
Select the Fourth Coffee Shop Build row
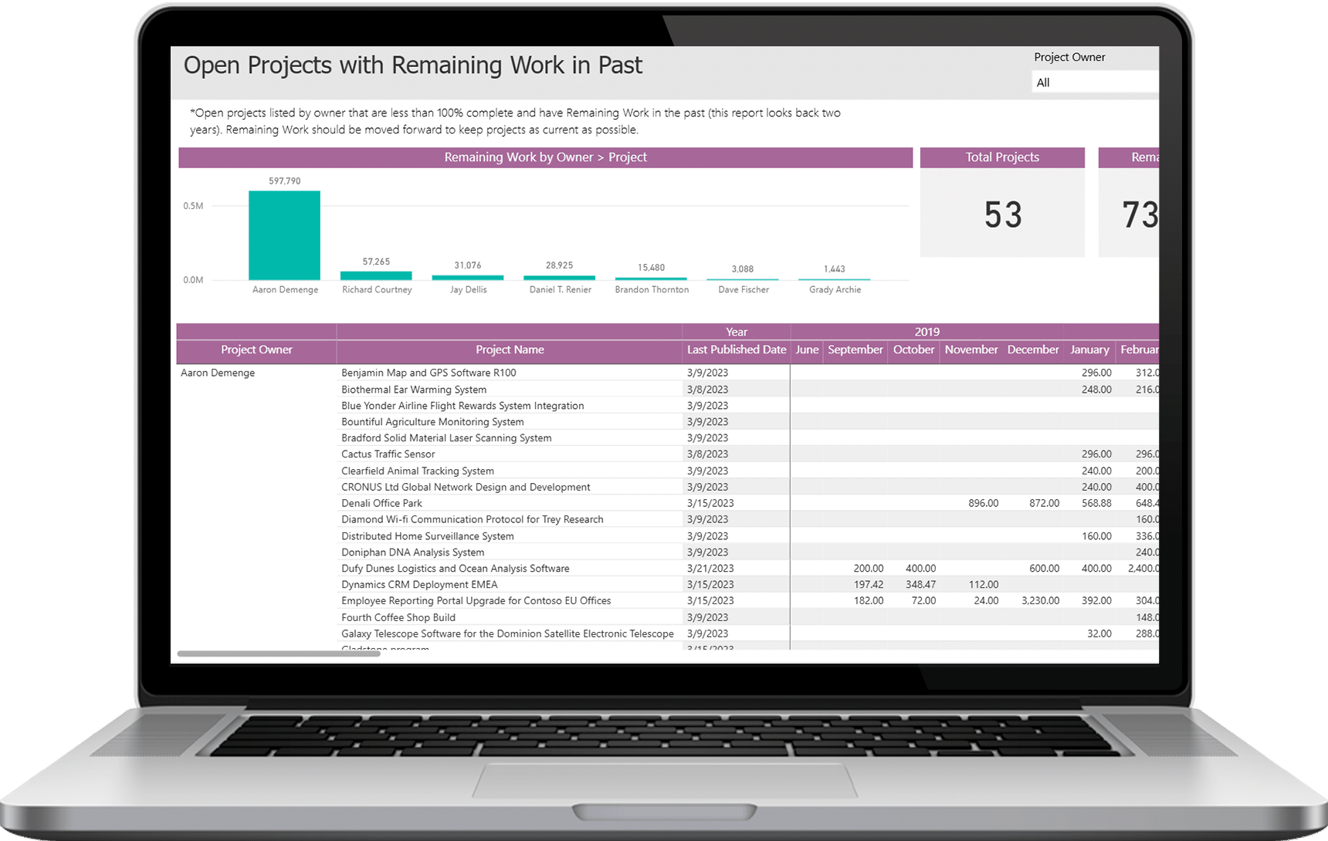pyautogui.click(x=398, y=617)
